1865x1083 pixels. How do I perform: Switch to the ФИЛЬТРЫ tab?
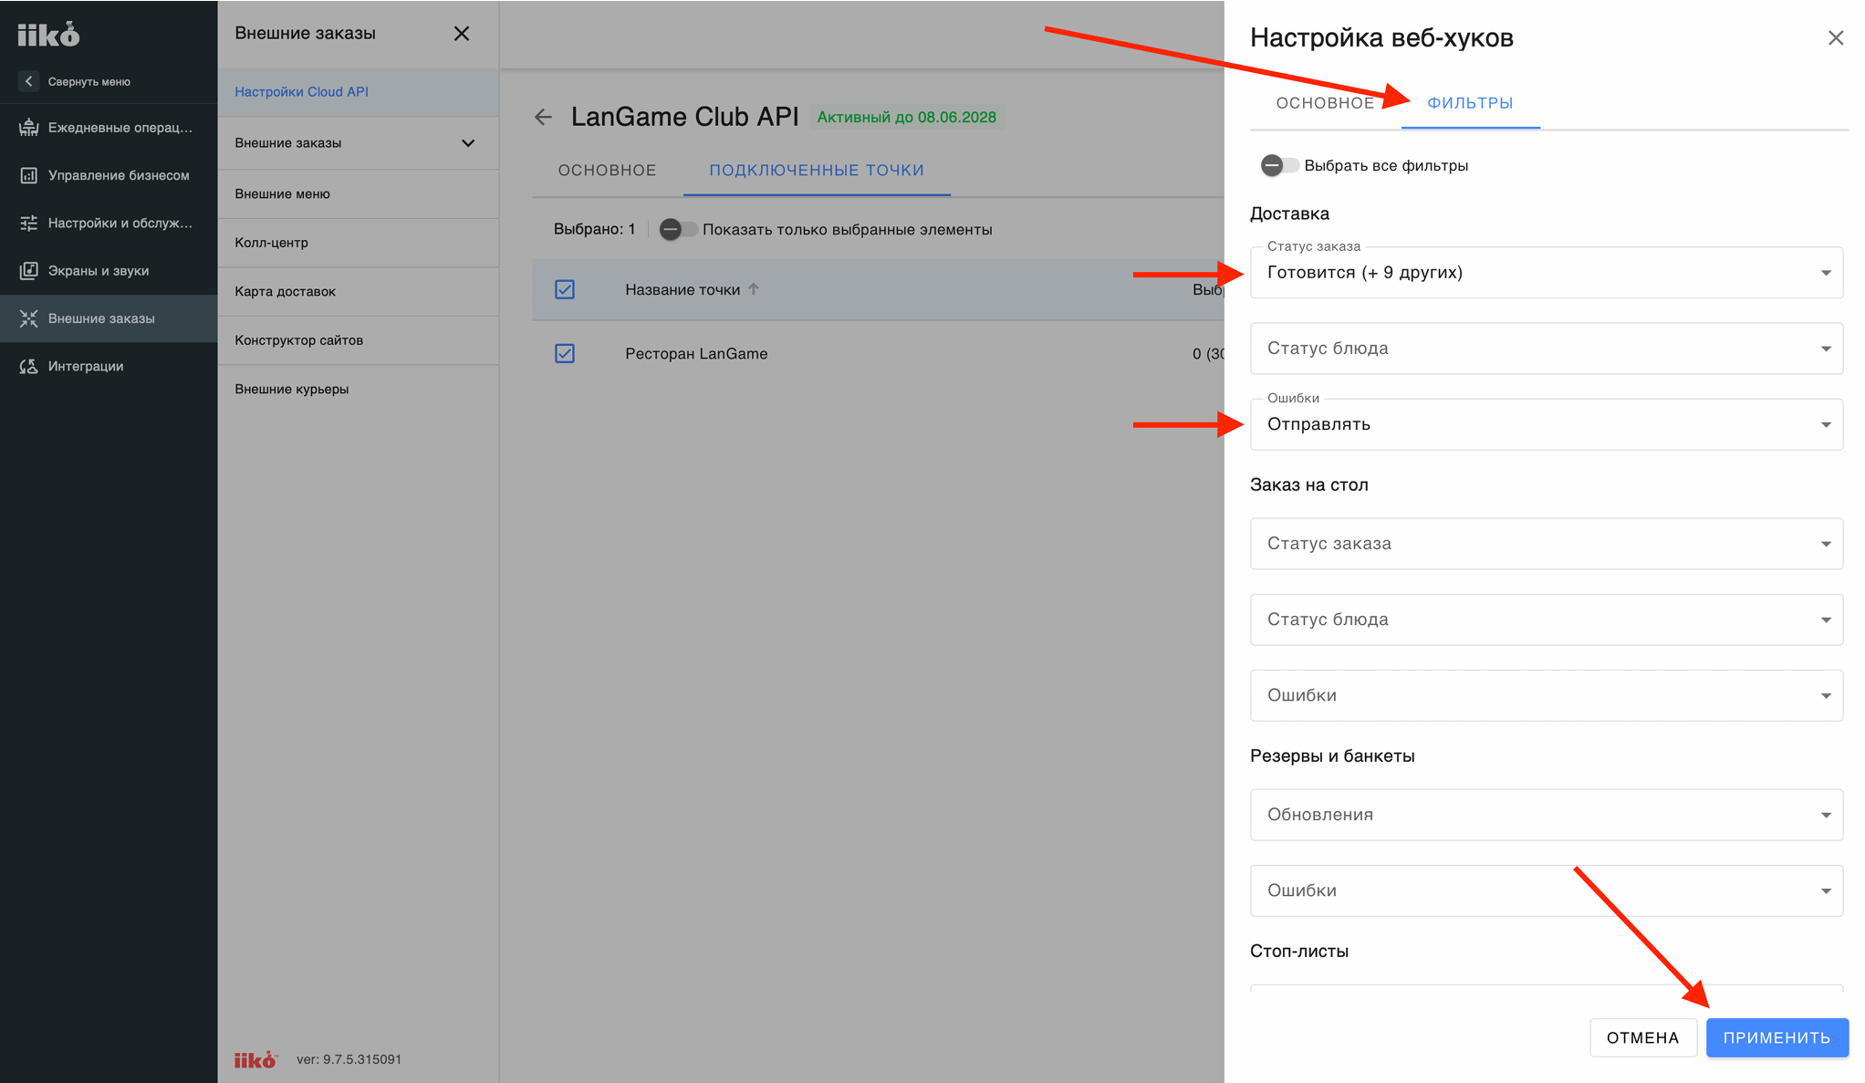pyautogui.click(x=1470, y=103)
